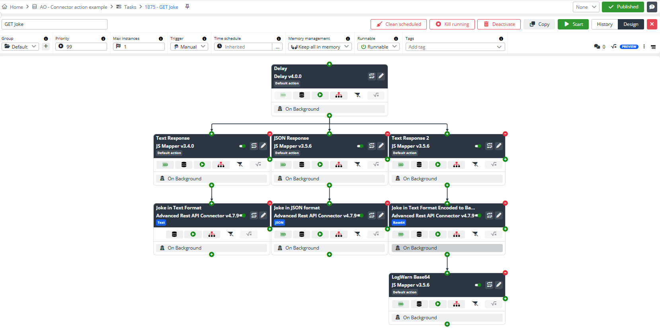Toggle the LogWarn Base64 step switch
This screenshot has height=334, width=660.
pyautogui.click(x=478, y=285)
